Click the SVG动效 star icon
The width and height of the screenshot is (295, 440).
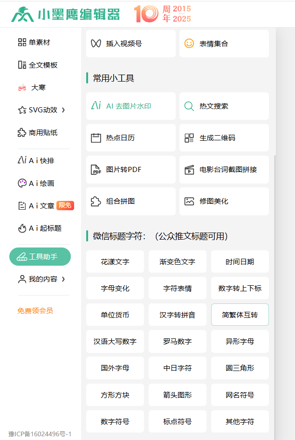coord(22,110)
